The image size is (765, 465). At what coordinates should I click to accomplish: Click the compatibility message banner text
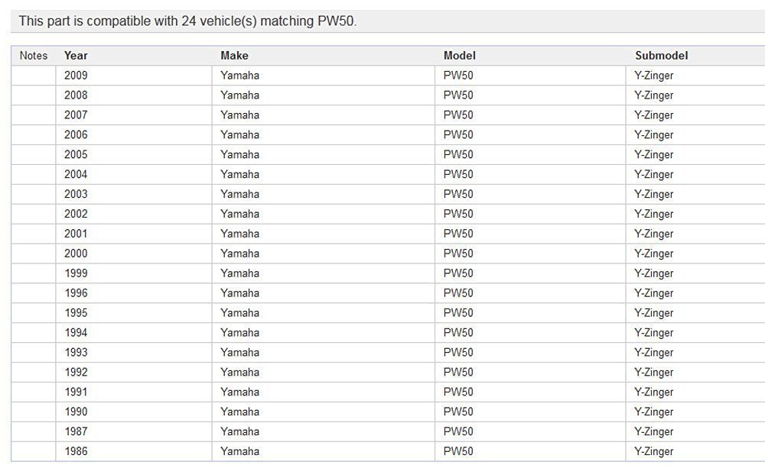click(x=187, y=21)
